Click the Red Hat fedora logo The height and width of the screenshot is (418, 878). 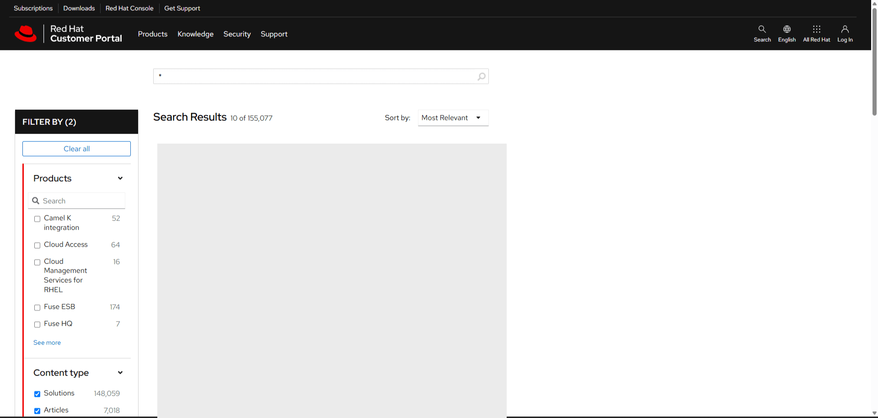tap(26, 34)
